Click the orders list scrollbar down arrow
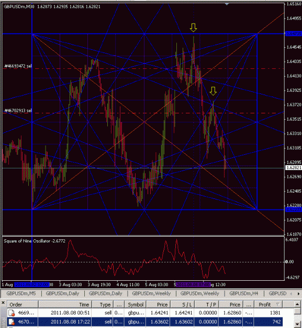 click(x=297, y=324)
